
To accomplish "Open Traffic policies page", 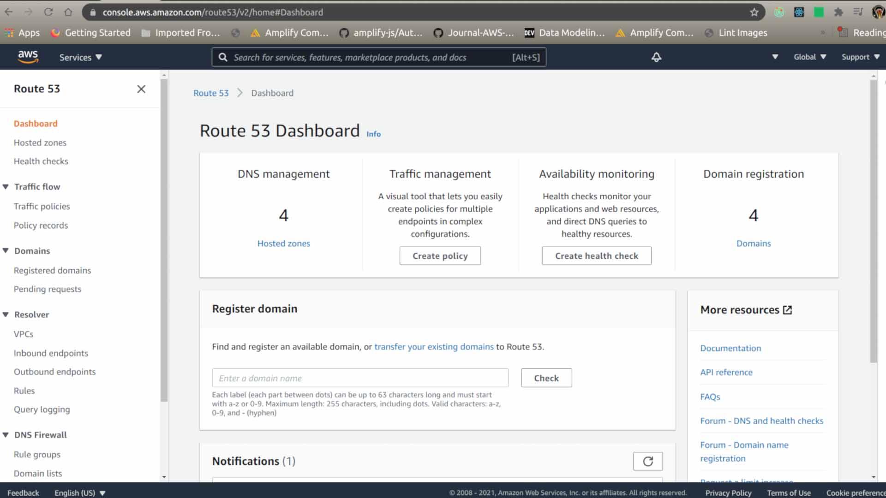I will click(x=42, y=207).
